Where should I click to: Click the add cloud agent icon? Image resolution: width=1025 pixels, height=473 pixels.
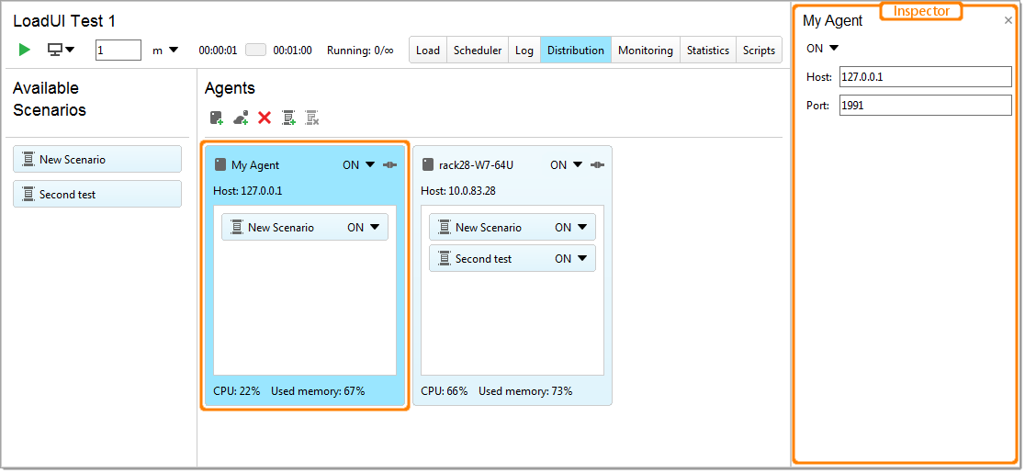pyautogui.click(x=241, y=118)
